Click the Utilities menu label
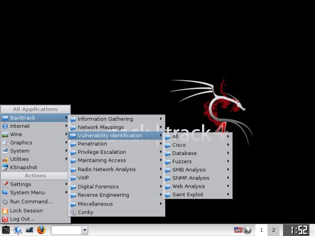Screen dimensions: 315x236 19,159
